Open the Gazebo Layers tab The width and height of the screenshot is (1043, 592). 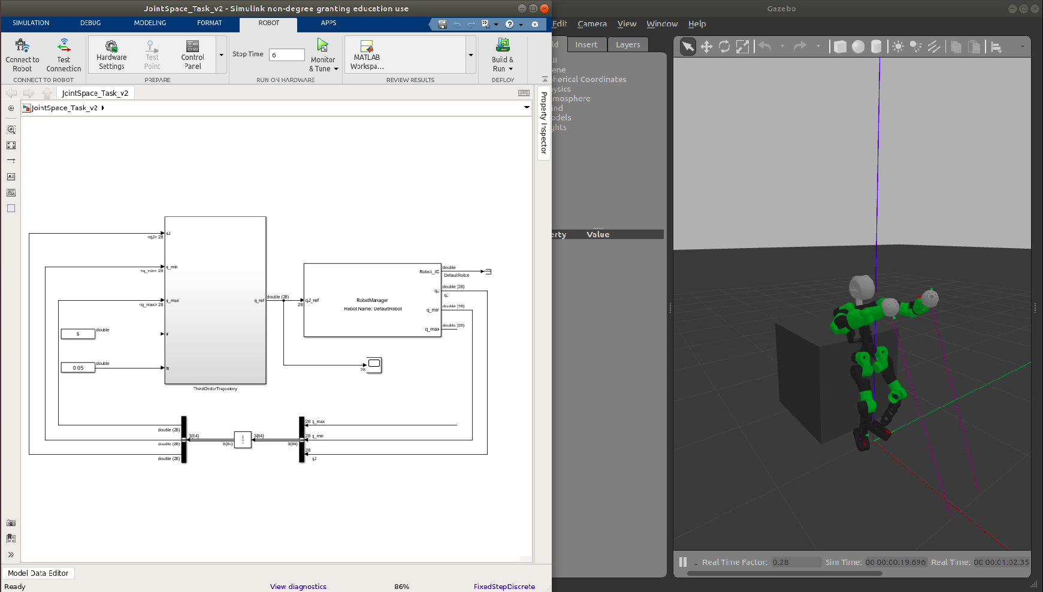(628, 45)
